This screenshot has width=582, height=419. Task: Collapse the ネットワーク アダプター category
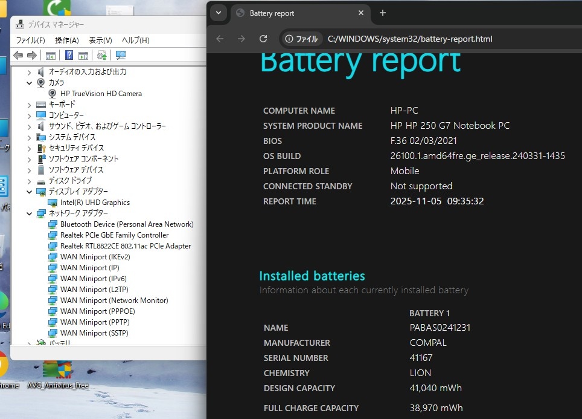click(29, 213)
